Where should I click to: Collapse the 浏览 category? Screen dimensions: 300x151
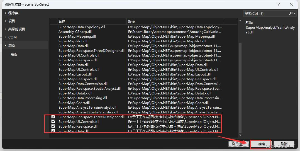point(5,45)
